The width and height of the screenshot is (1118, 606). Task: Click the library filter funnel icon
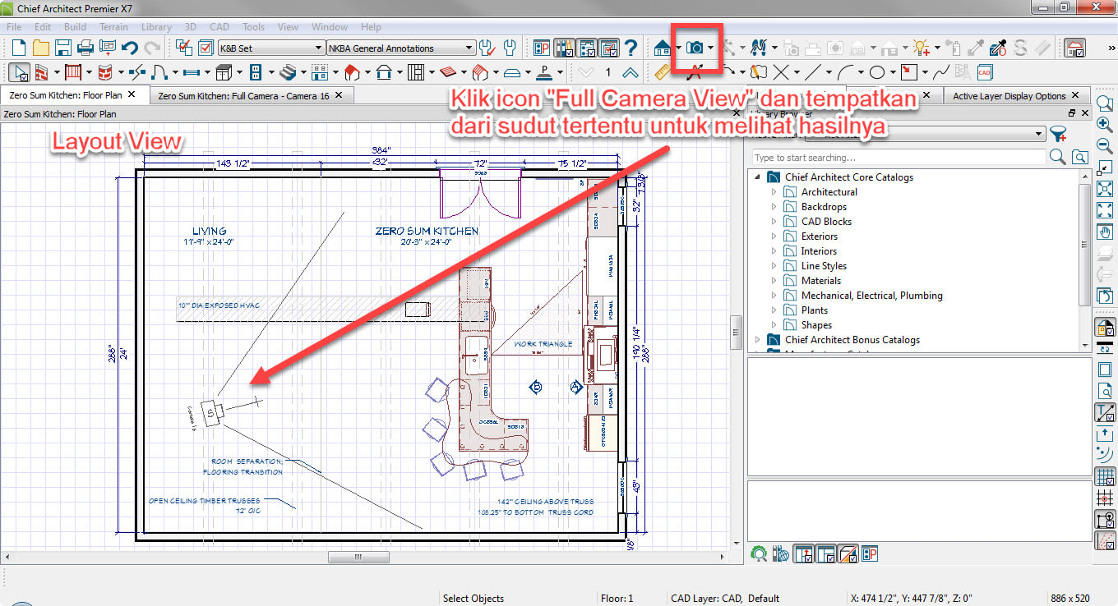tap(1058, 134)
